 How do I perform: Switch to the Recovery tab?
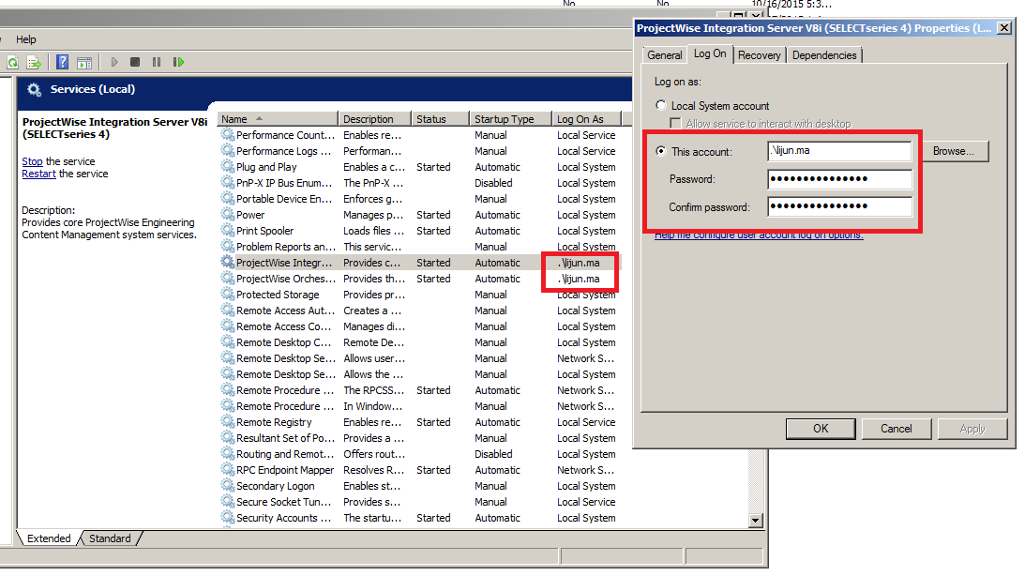(759, 55)
